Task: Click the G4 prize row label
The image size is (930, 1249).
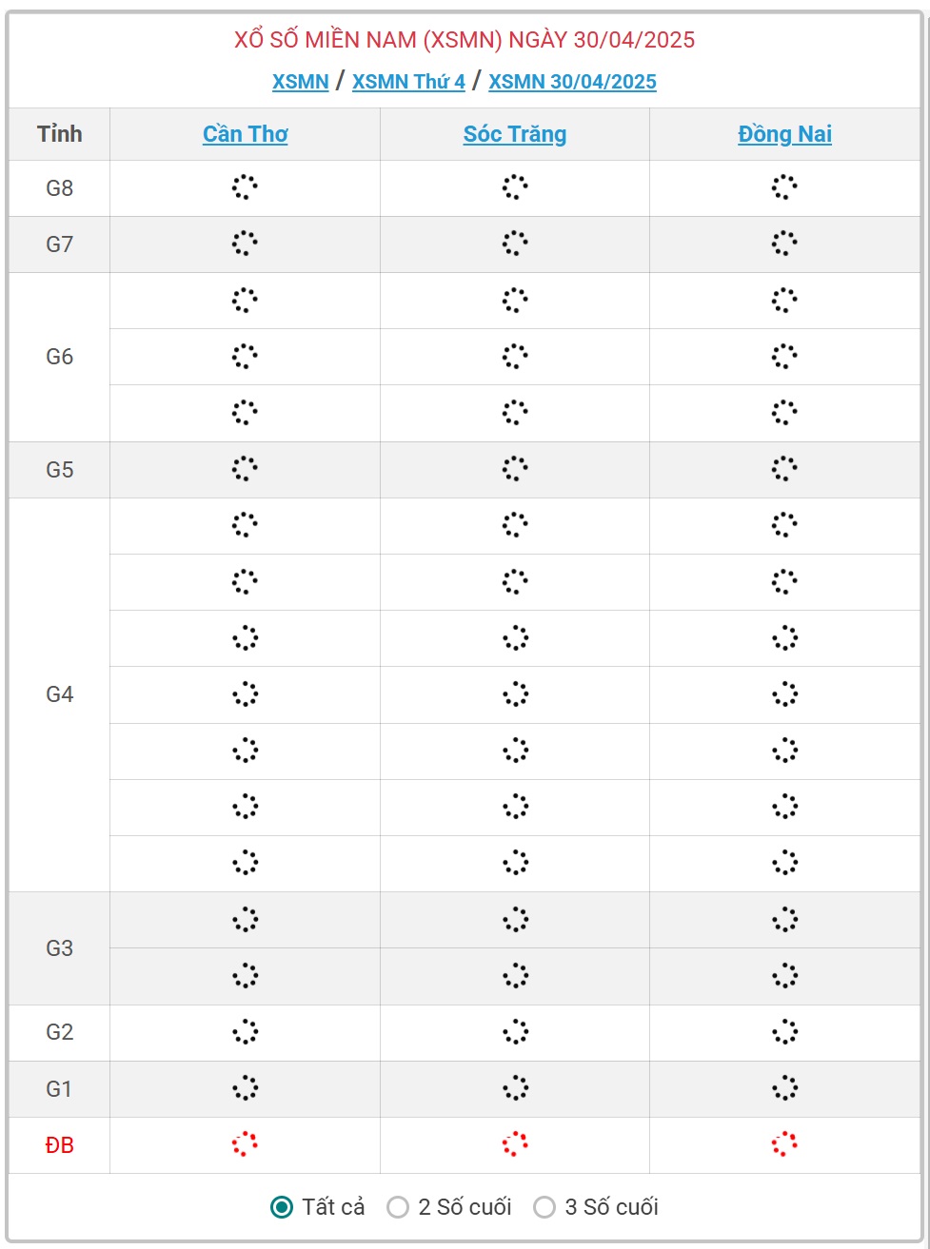Action: (59, 694)
